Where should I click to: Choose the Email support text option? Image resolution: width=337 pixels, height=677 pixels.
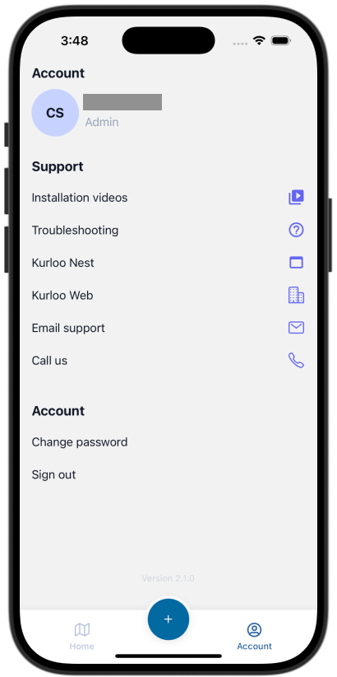pyautogui.click(x=68, y=328)
